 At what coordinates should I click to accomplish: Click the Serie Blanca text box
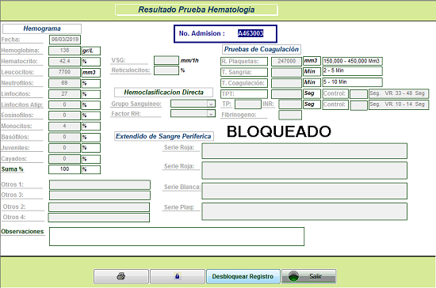click(x=304, y=191)
